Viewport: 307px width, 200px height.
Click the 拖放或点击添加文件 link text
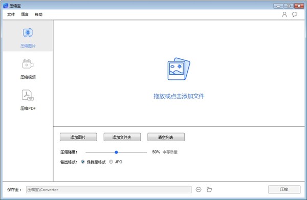click(179, 96)
